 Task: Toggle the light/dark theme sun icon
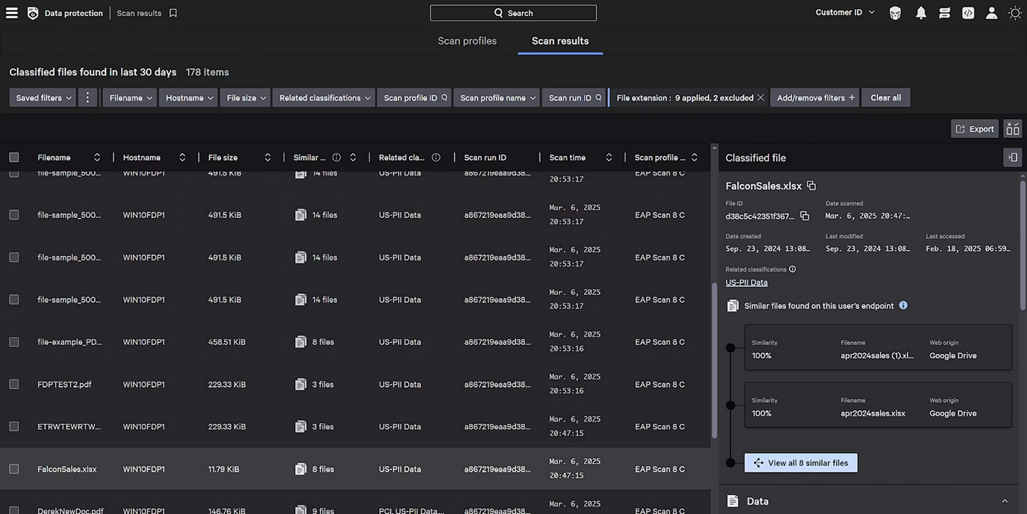[x=1015, y=13]
